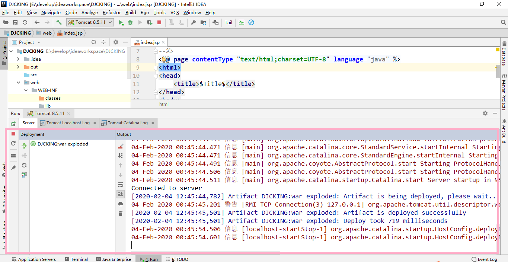Locate the current file with the Project panel target icon

pos(94,42)
